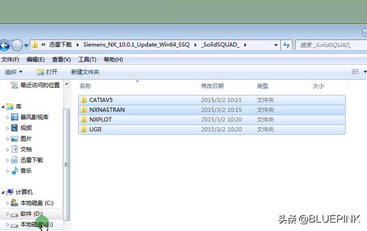This screenshot has height=231, width=367.
Task: Collapse the 库 tree node
Action: [x=3, y=107]
